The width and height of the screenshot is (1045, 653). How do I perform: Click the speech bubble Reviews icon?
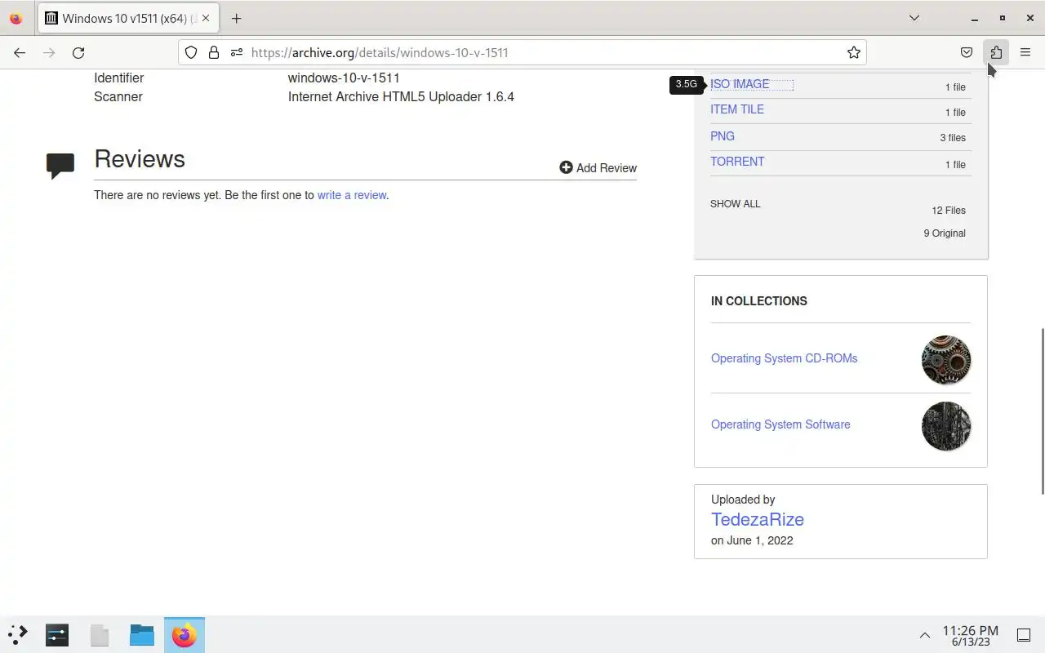60,166
